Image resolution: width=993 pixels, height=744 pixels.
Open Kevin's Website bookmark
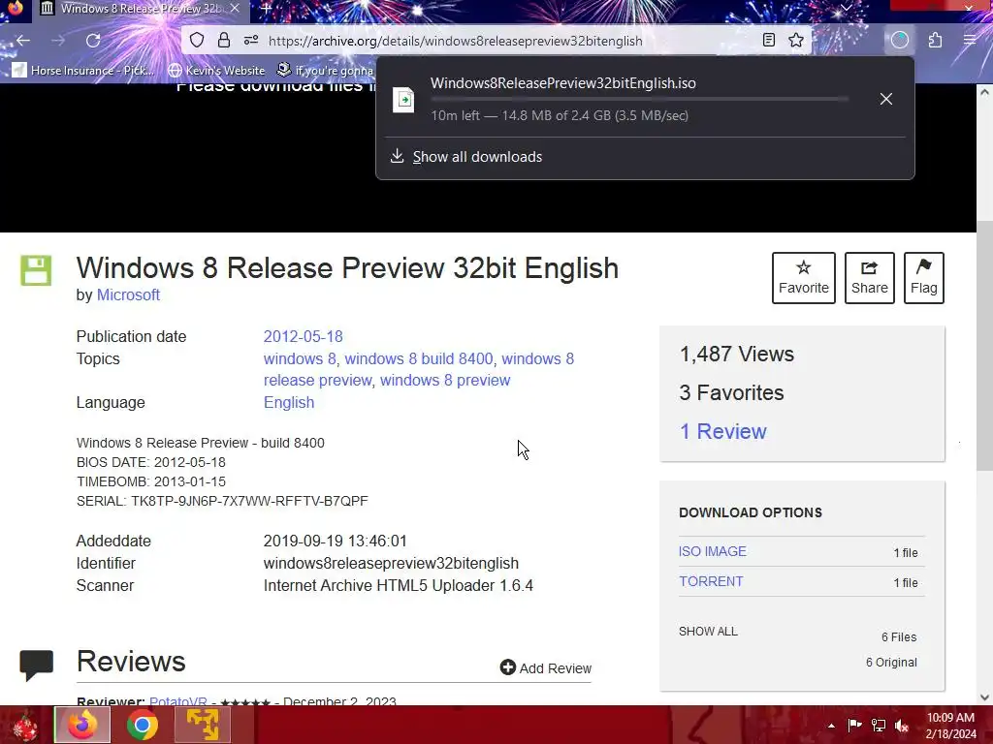216,70
